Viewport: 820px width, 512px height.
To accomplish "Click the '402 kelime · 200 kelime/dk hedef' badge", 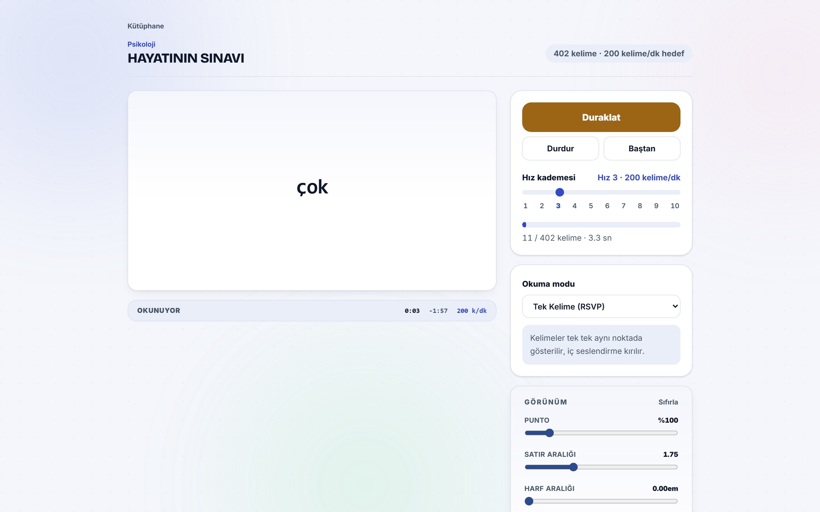I will pos(619,53).
